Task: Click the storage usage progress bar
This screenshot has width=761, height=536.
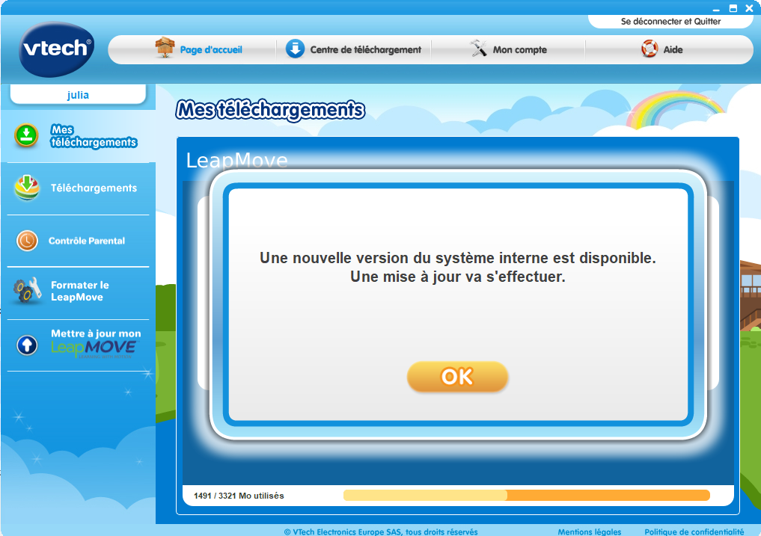Action: tap(526, 495)
